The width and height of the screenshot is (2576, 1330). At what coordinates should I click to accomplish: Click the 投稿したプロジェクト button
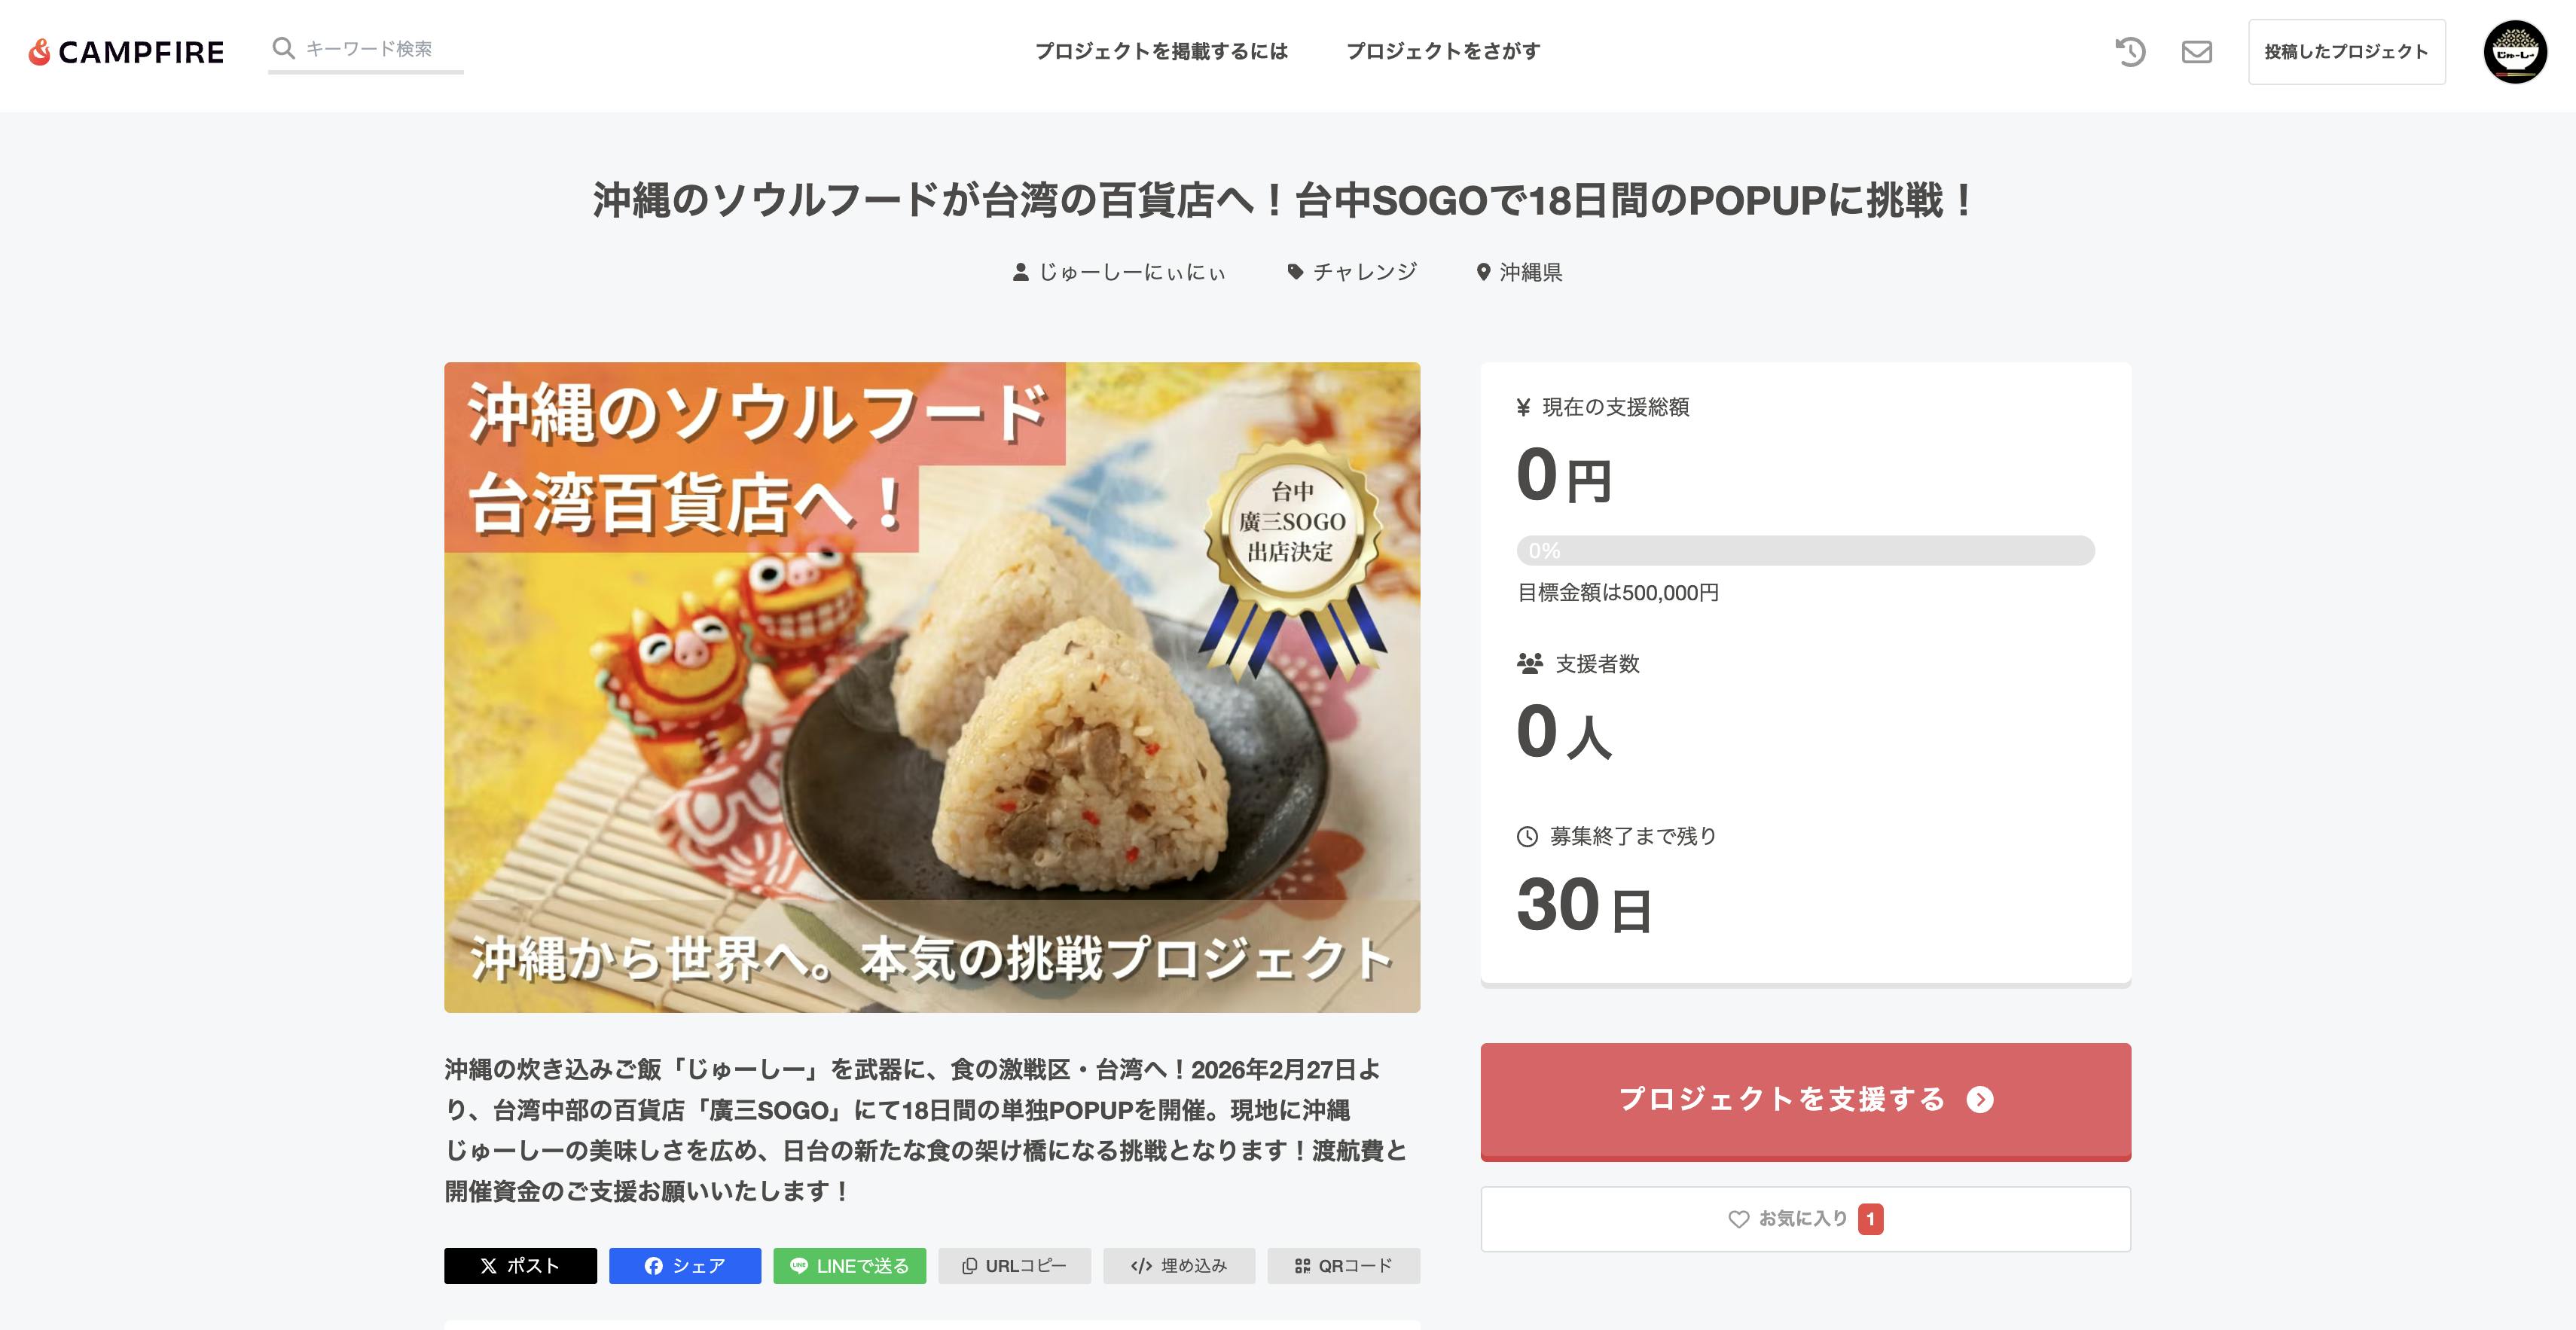2346,52
